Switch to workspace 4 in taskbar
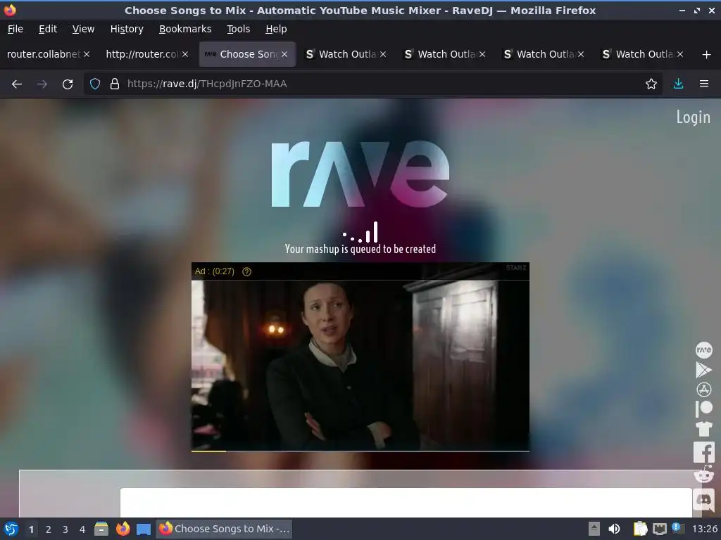This screenshot has width=721, height=540. 82,529
